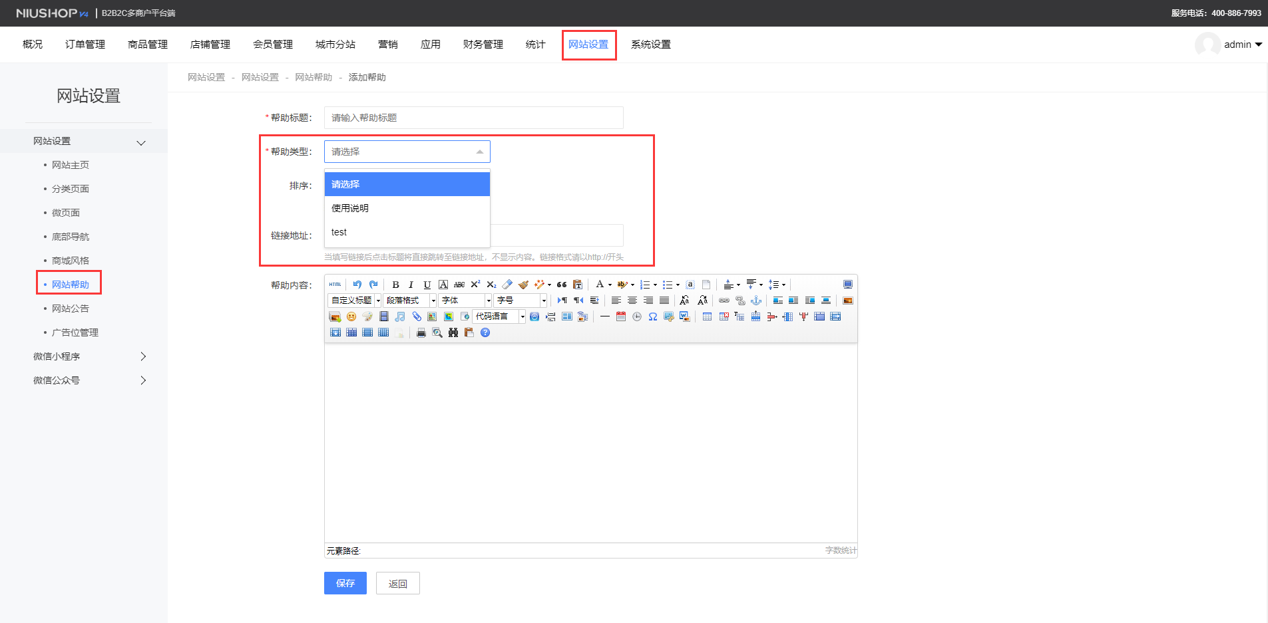Click the 返回 back button
This screenshot has height=623, width=1268.
(x=398, y=583)
